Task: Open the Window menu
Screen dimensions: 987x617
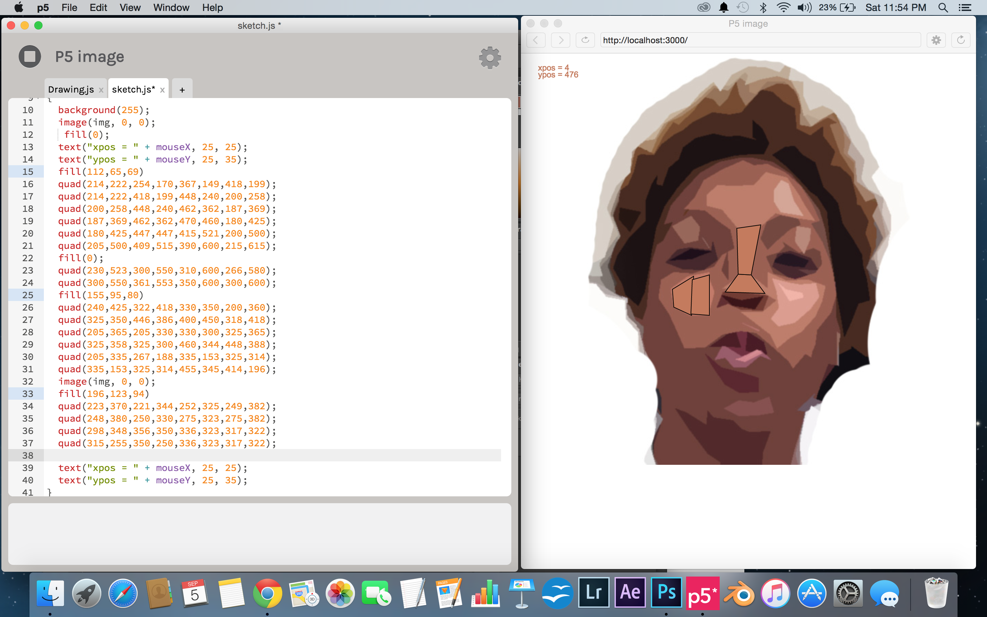Action: [x=171, y=7]
